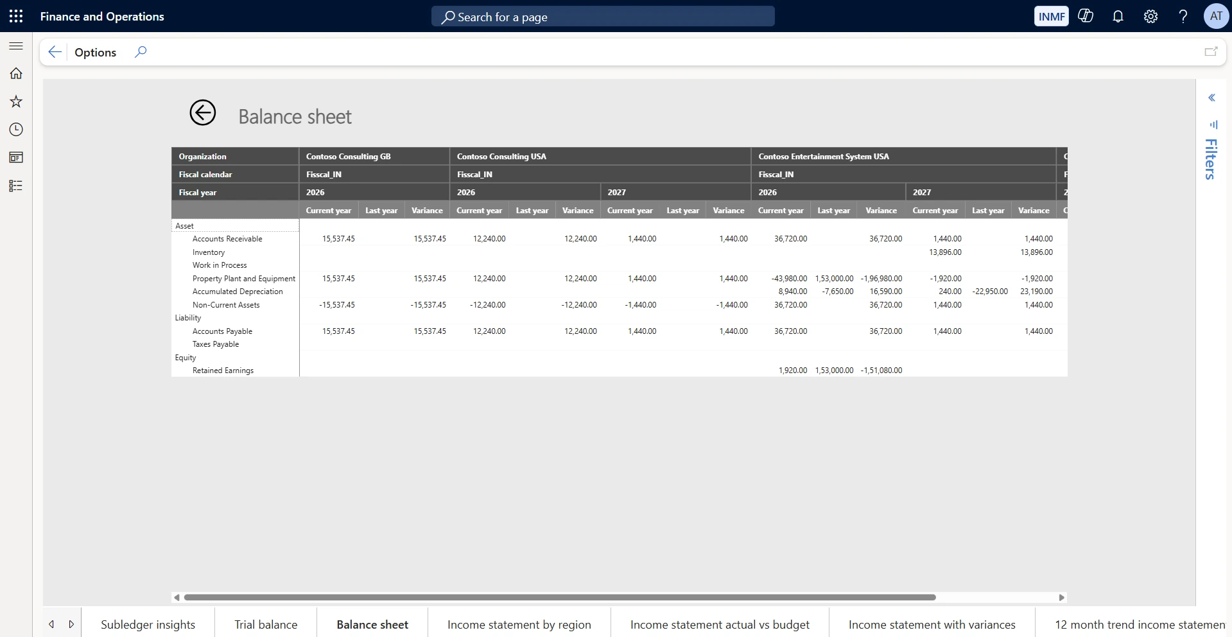This screenshot has width=1232, height=637.
Task: Switch to Subledger insights tab
Action: (148, 624)
